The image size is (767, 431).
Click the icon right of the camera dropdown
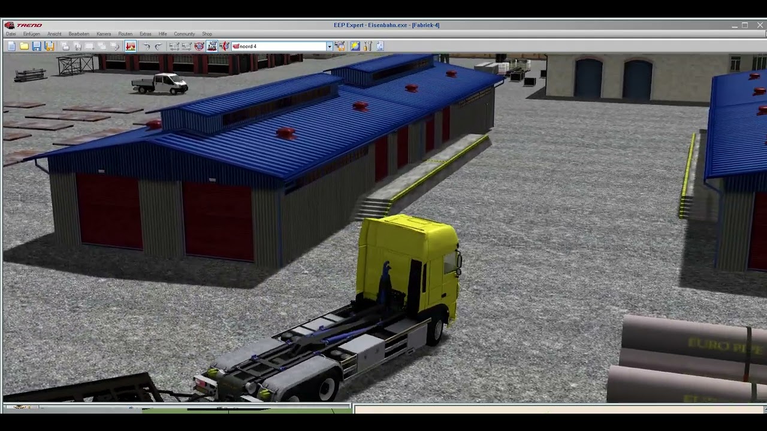click(x=340, y=46)
